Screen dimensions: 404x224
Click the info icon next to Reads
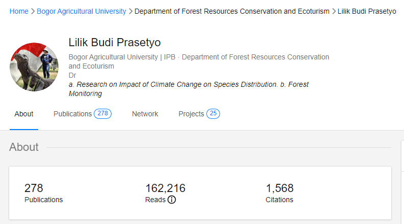172,200
